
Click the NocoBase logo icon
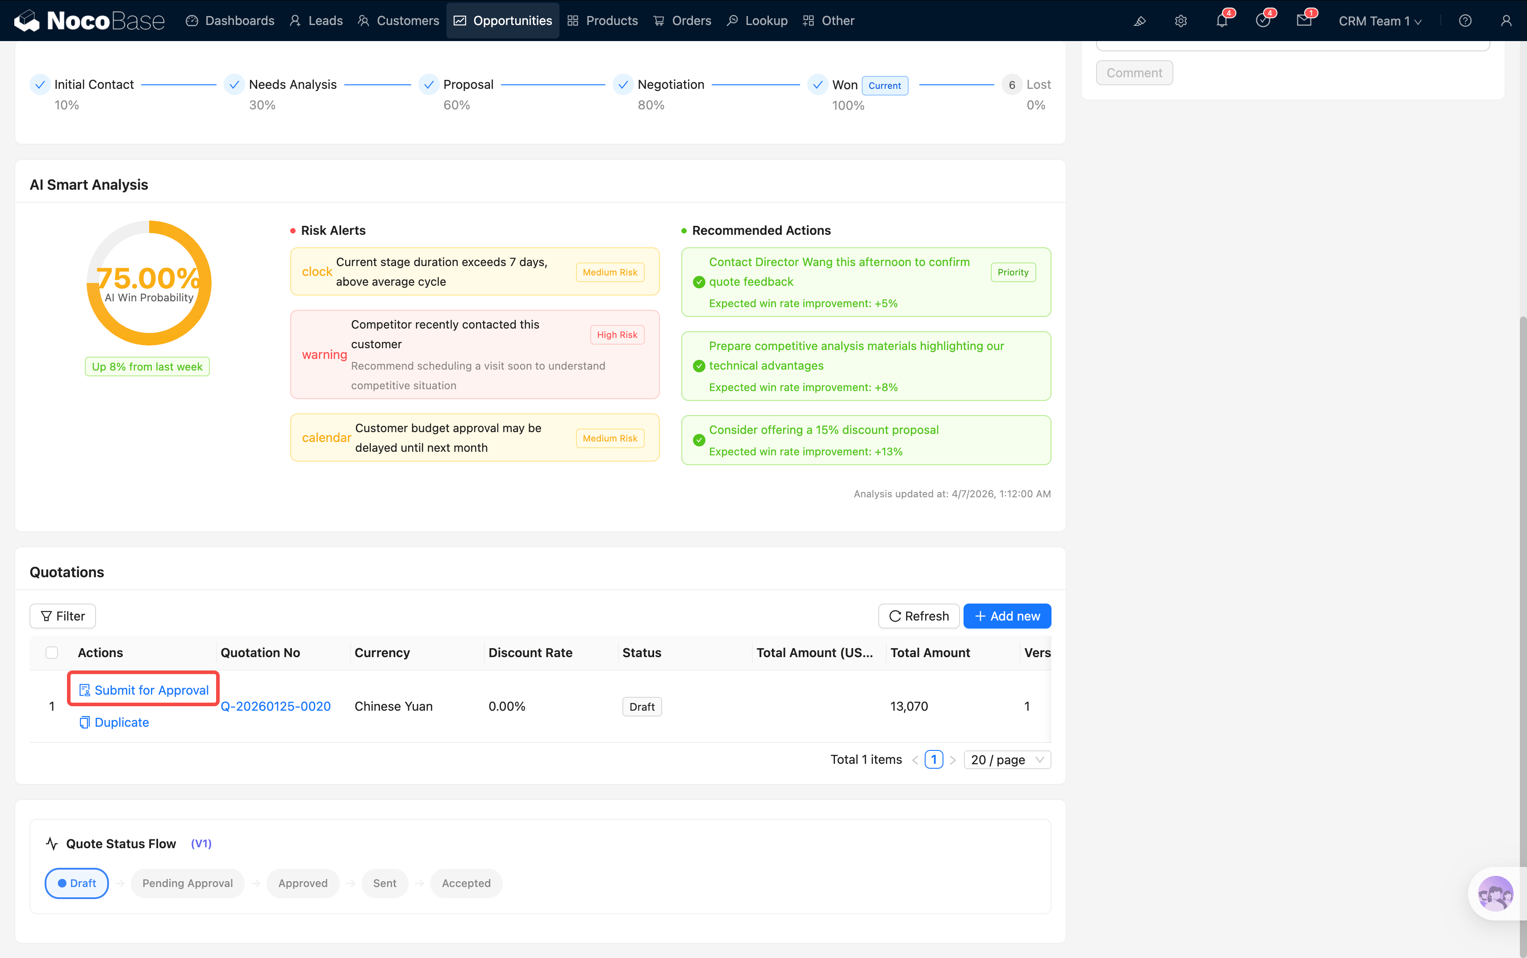[x=27, y=21]
